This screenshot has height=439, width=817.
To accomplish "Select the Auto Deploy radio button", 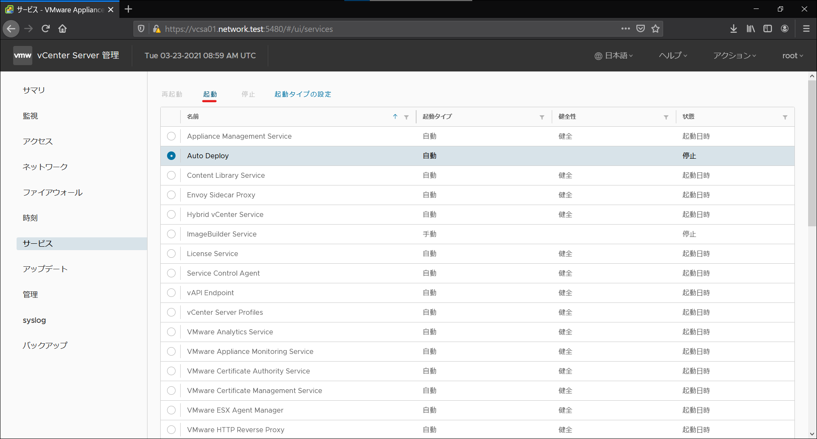I will (x=171, y=156).
